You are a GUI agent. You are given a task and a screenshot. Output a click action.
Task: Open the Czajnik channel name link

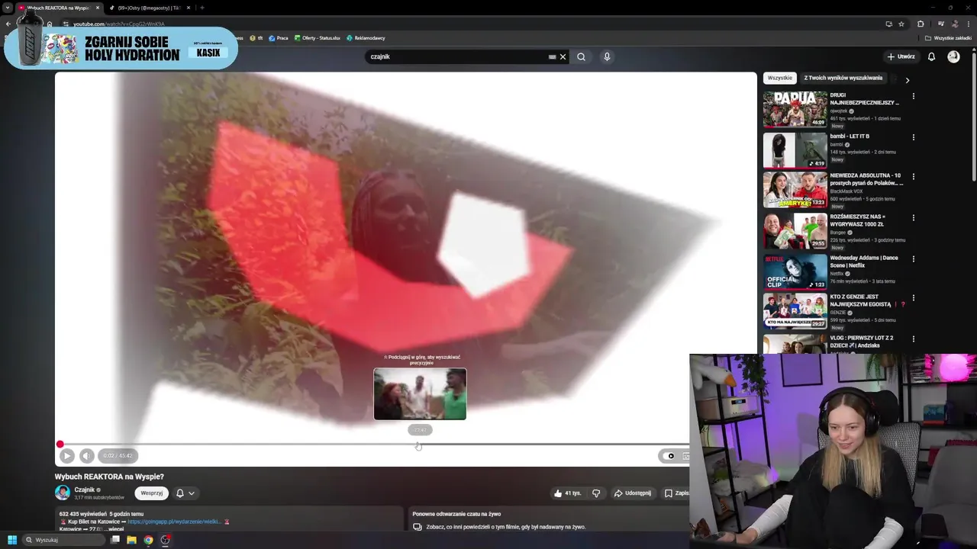point(85,490)
